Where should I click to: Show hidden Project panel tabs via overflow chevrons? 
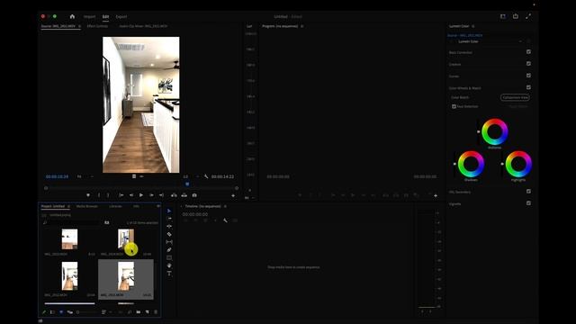pyautogui.click(x=158, y=206)
